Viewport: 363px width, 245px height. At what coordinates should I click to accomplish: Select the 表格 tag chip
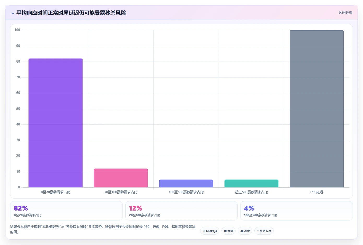pos(229,231)
